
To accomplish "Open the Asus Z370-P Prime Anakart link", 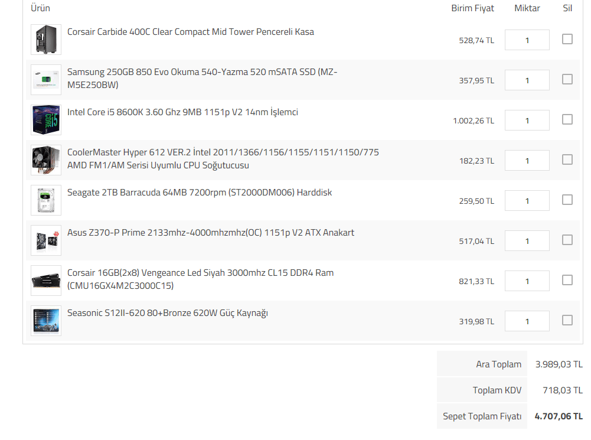I will (211, 233).
